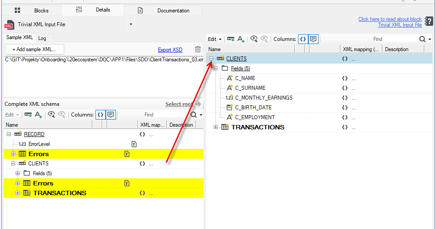This screenshot has width=435, height=229.
Task: Click the XML map column header in schema panel
Action: 152,125
